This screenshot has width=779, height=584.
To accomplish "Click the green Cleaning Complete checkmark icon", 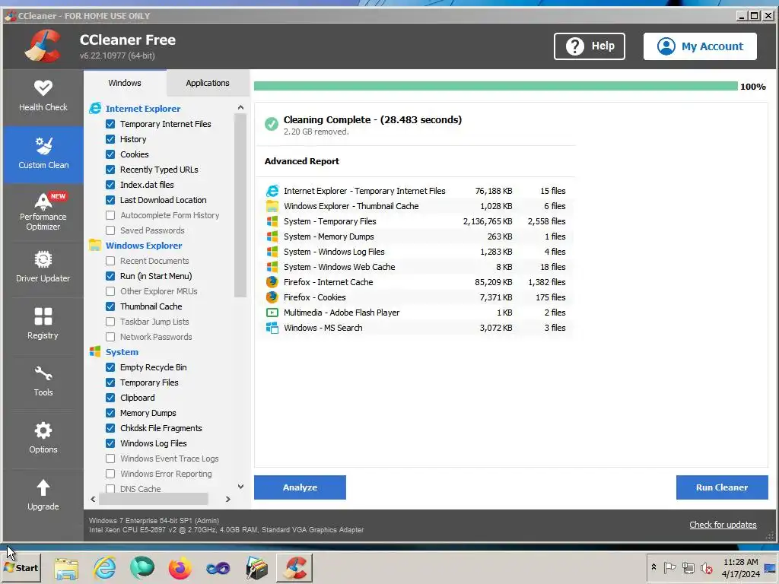I will [x=272, y=124].
